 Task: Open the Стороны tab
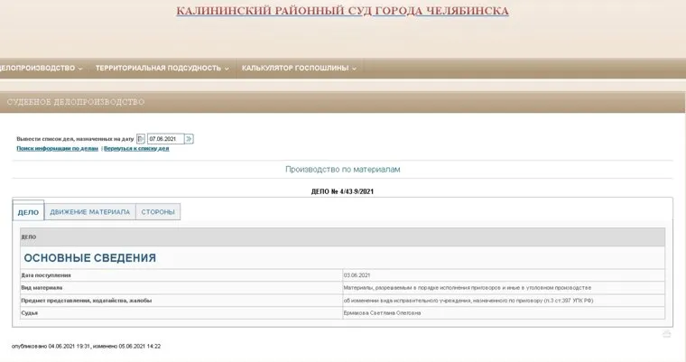(x=158, y=212)
